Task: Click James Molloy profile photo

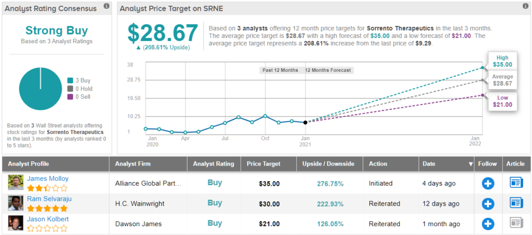Action: [x=16, y=183]
